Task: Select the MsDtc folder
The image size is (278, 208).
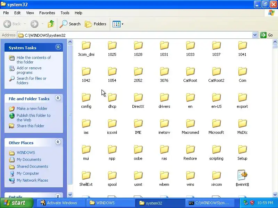Action: (242, 127)
